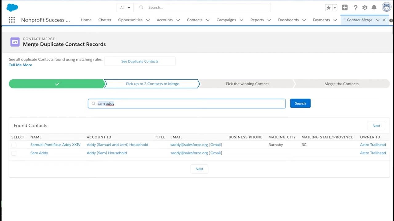Click the contact search field containing sam addy
This screenshot has height=221, width=394.
click(187, 103)
